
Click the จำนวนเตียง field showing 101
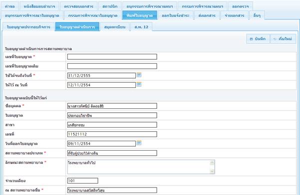83,181
